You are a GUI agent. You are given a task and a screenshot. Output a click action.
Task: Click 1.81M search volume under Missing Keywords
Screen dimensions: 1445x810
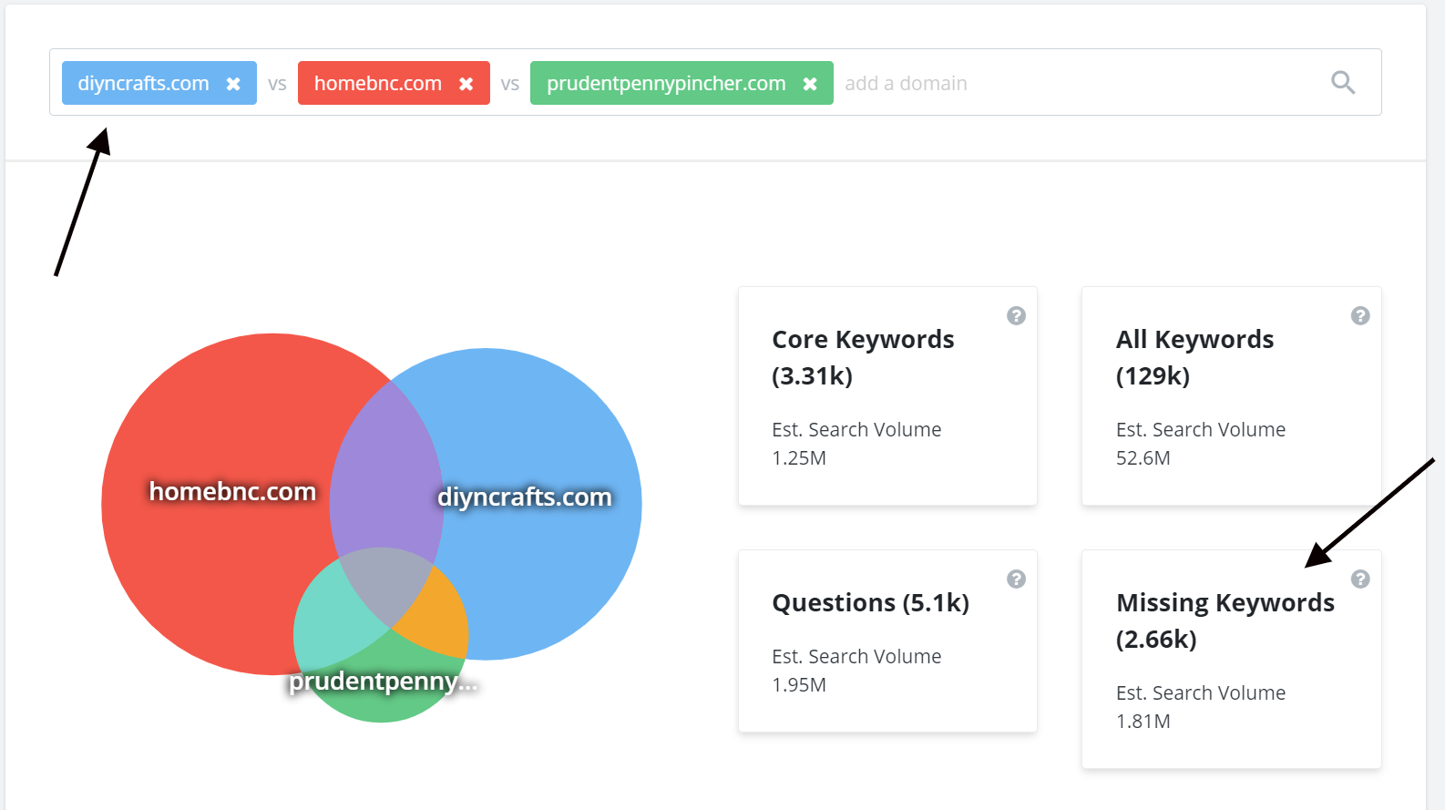click(x=1143, y=722)
